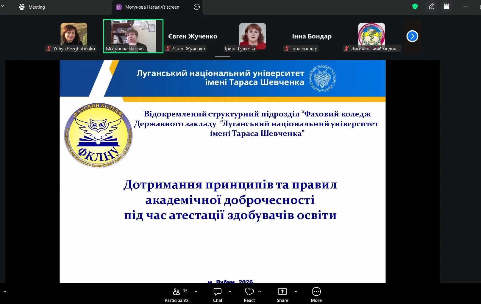Open the annotate pencil tool

(x=432, y=7)
